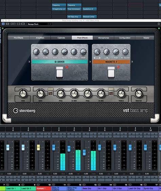The height and width of the screenshot is (191, 161).
Task: Click the amplifier MASTER knob
Action: pyautogui.click(x=139, y=93)
